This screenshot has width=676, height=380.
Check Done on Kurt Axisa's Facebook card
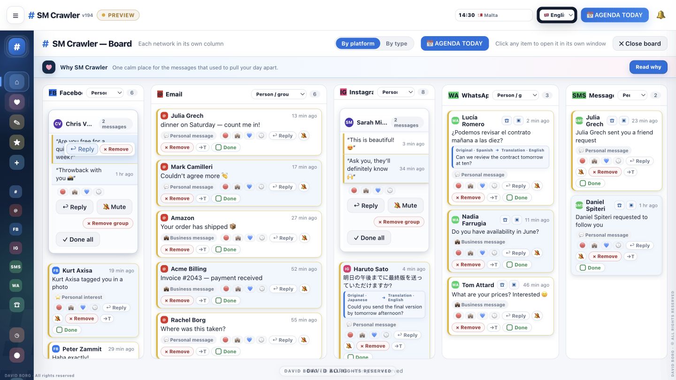tap(67, 330)
